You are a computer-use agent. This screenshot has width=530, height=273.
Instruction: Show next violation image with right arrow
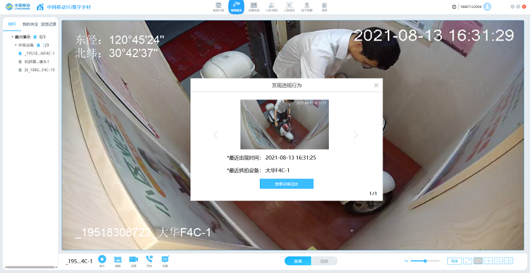[x=356, y=135]
